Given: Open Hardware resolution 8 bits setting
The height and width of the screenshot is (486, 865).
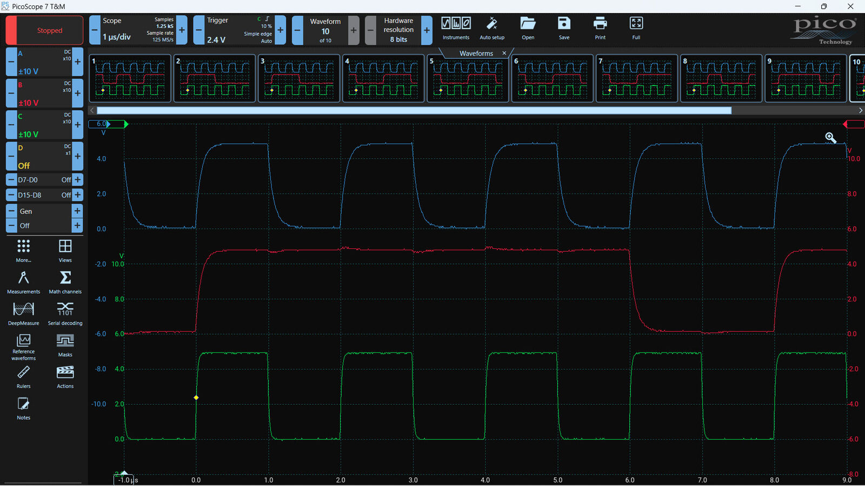Looking at the screenshot, I should [398, 30].
